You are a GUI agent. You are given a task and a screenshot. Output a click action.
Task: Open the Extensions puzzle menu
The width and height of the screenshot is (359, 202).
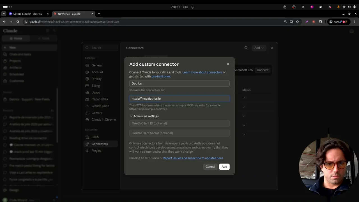tap(320, 22)
